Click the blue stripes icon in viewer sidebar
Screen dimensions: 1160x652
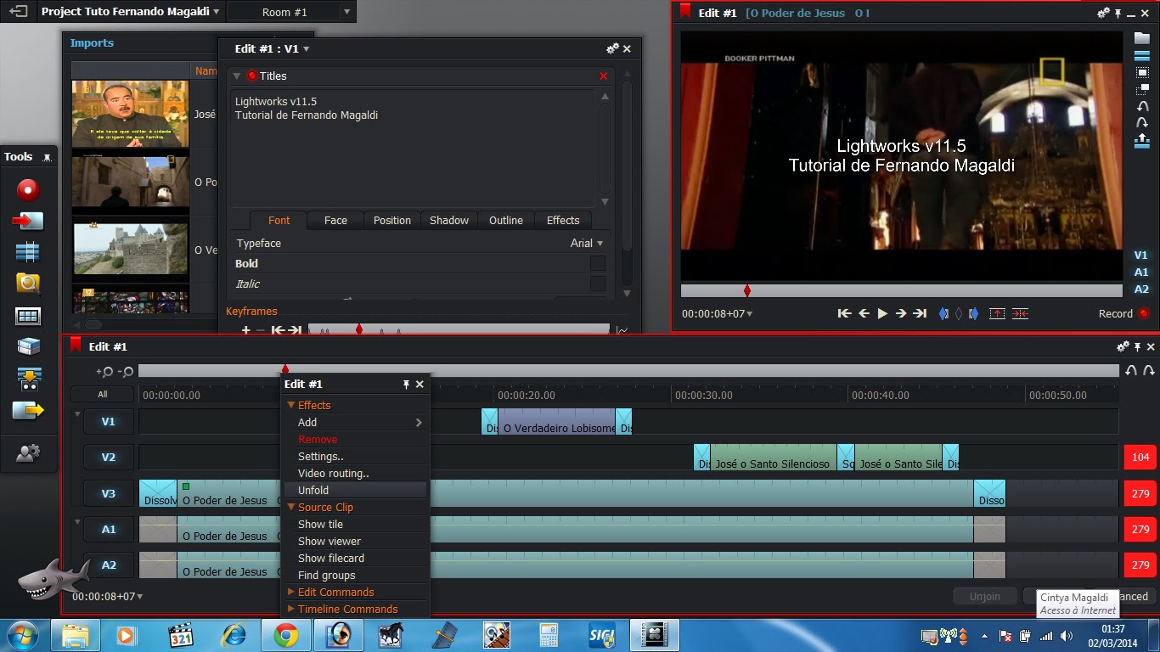pyautogui.click(x=1142, y=55)
